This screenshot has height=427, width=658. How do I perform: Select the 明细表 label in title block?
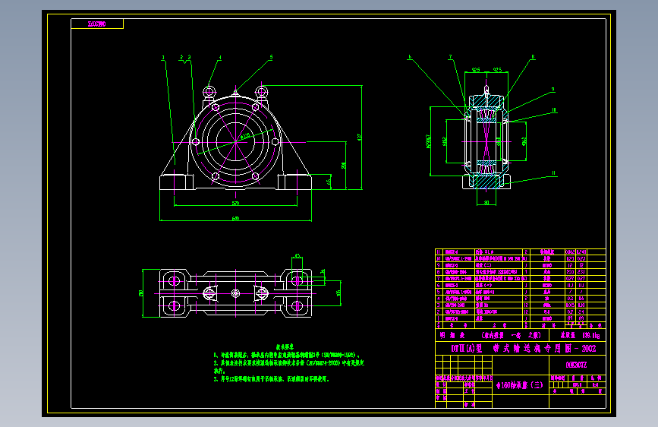[x=452, y=335]
